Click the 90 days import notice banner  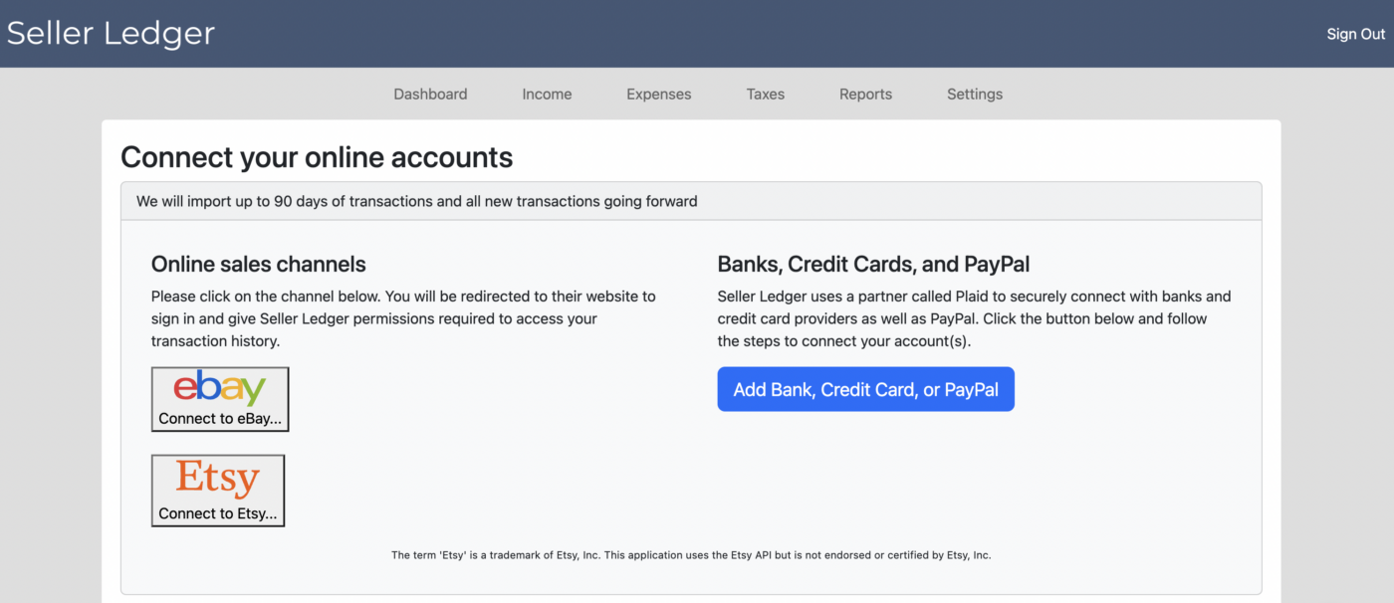tap(417, 201)
